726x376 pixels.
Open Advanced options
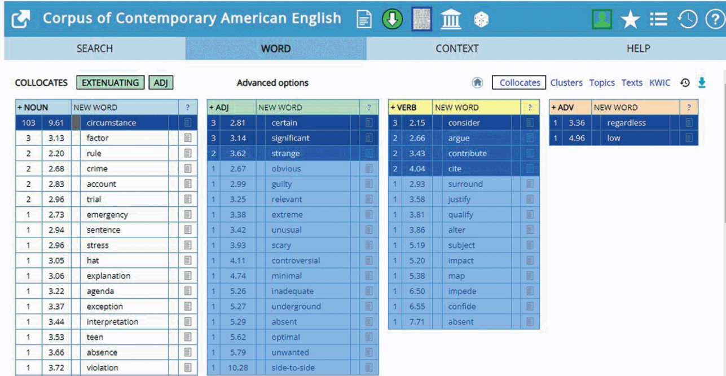click(x=272, y=83)
